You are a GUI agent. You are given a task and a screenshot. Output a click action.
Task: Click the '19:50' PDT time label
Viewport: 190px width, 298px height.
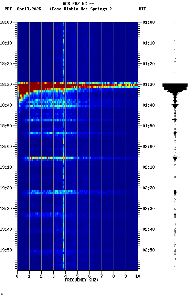click(6, 250)
